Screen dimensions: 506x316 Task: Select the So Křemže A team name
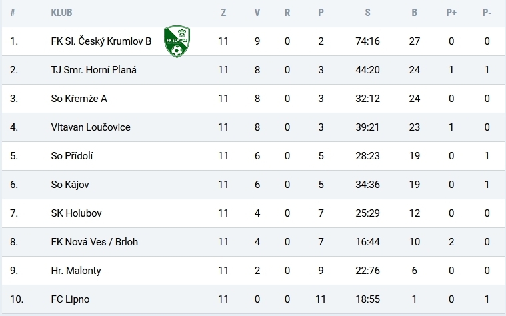point(79,99)
